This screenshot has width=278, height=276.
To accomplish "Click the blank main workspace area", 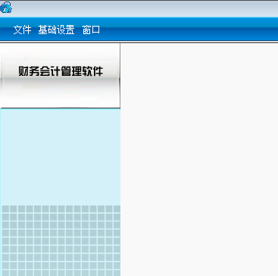I will (x=199, y=159).
